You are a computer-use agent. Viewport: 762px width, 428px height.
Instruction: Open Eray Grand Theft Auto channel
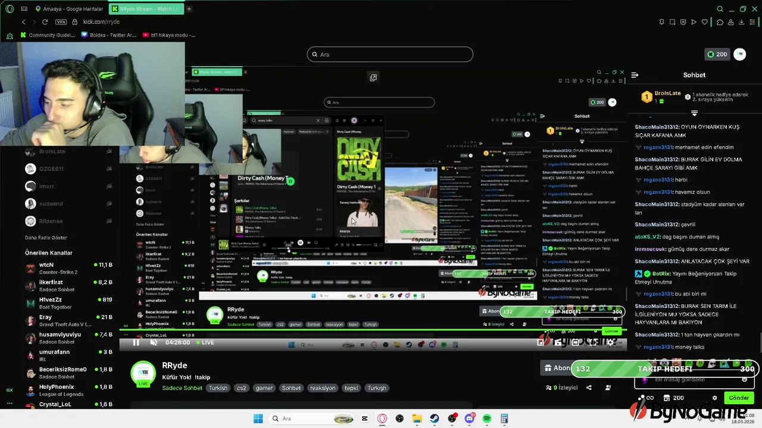(x=68, y=320)
